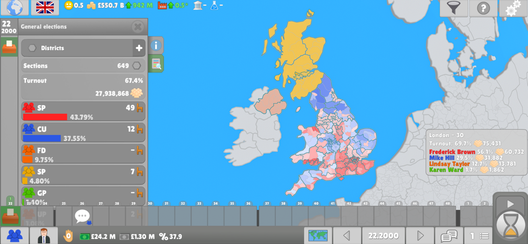
Task: Toggle the world map view button
Action: click(x=318, y=236)
